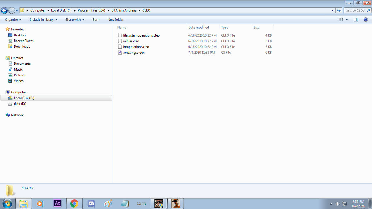Open the Notepad icon on the taskbar
This screenshot has height=209, width=372.
[x=125, y=203]
